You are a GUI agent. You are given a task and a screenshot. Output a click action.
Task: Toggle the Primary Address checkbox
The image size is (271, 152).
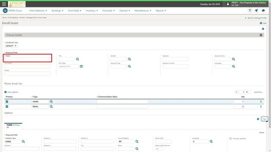pos(230,138)
